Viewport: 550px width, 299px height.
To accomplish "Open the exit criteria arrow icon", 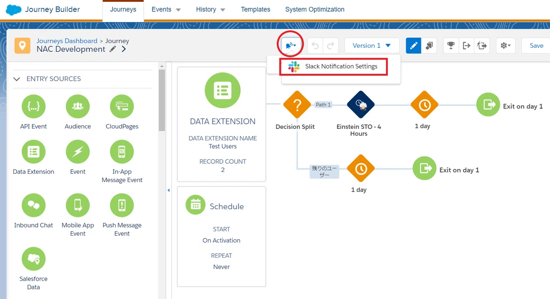I will (467, 45).
